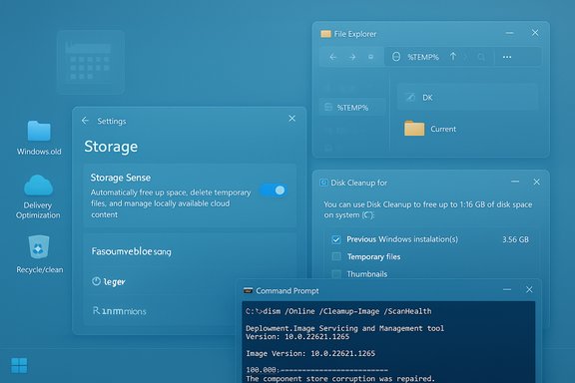Select %TEMP% in File Explorer sidebar
The width and height of the screenshot is (575, 383).
point(352,108)
